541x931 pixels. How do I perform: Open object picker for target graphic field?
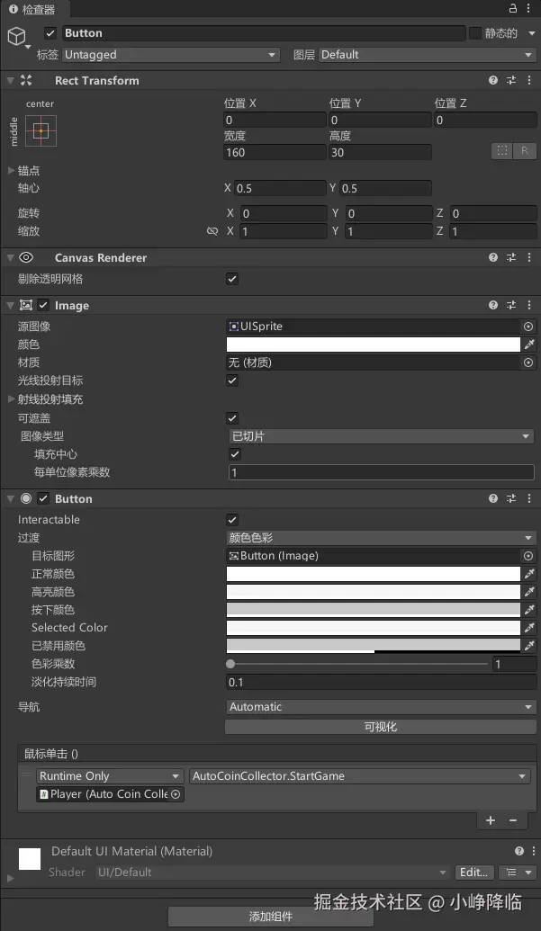click(x=528, y=556)
